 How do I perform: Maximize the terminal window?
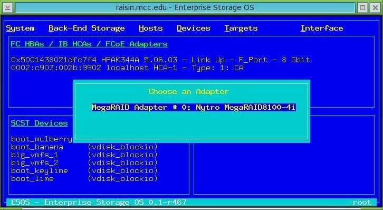[x=362, y=7]
